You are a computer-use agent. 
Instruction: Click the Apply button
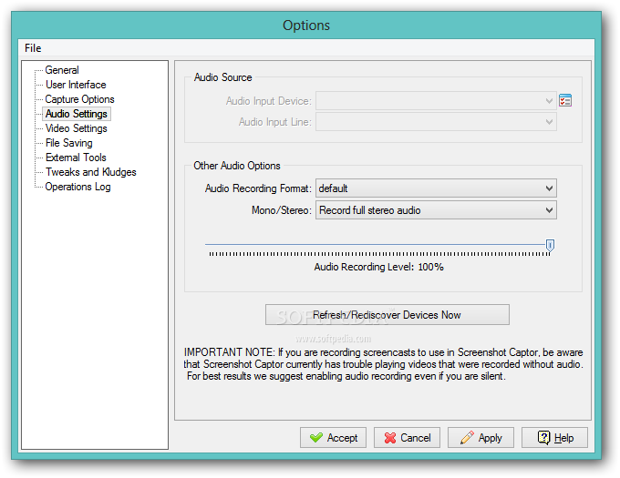[480, 437]
